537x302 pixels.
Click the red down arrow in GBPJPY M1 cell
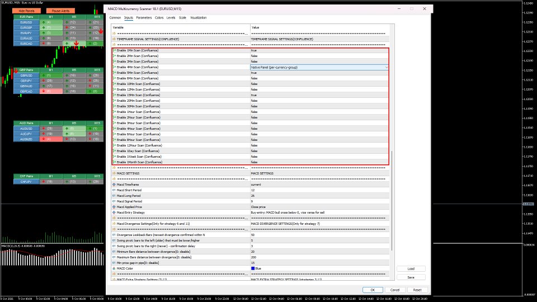point(44,81)
